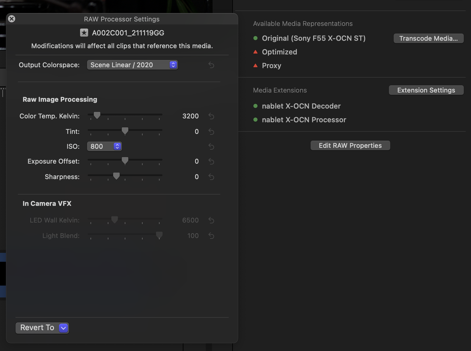Screen dimensions: 471x351
Task: Select the Original Sony F55 X-OCN representation
Action: (x=314, y=38)
